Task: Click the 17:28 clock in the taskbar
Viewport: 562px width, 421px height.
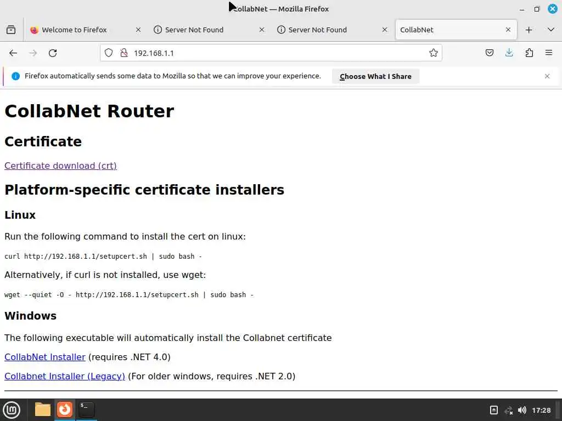Action: (541, 410)
